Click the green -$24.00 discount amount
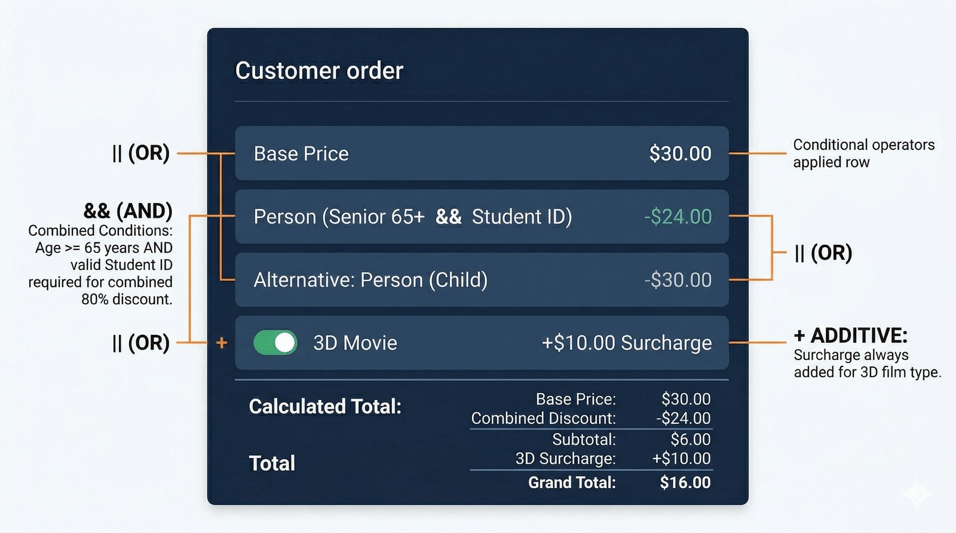956x533 pixels. 678,217
